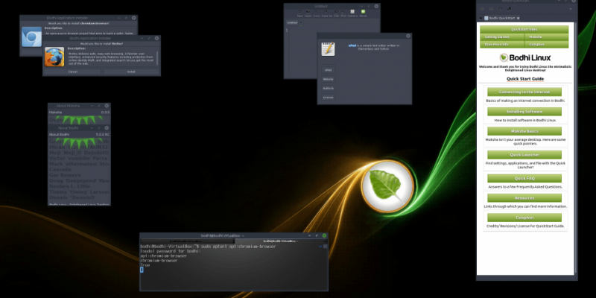
Task: Select License button in About dialog
Action: pos(328,98)
